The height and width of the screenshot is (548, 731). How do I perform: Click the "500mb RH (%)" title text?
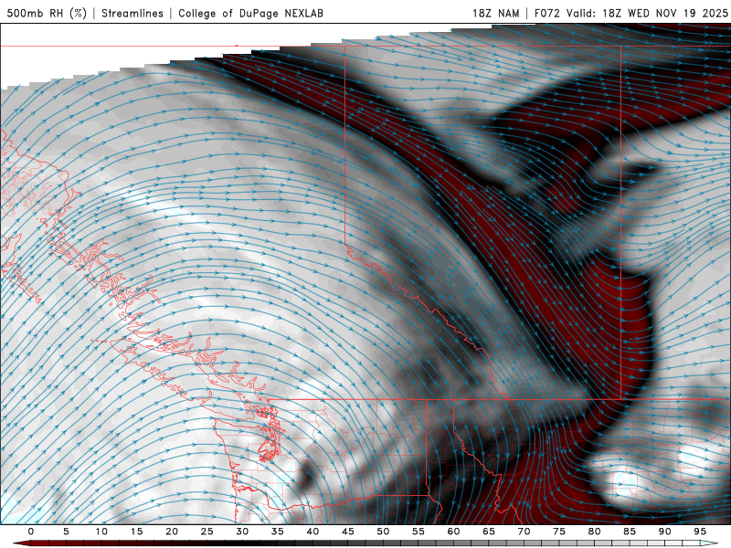point(47,13)
